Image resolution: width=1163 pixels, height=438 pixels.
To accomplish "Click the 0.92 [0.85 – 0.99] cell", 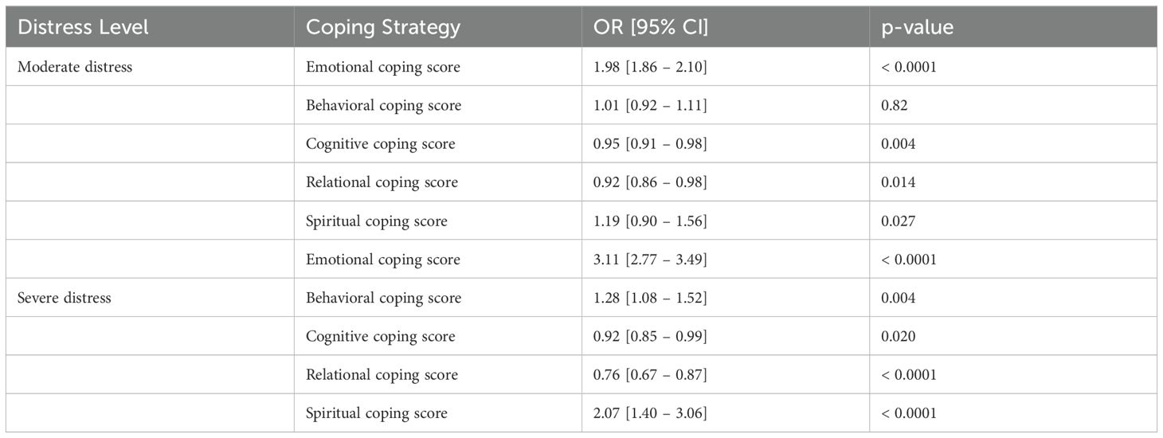I will 650,336.
